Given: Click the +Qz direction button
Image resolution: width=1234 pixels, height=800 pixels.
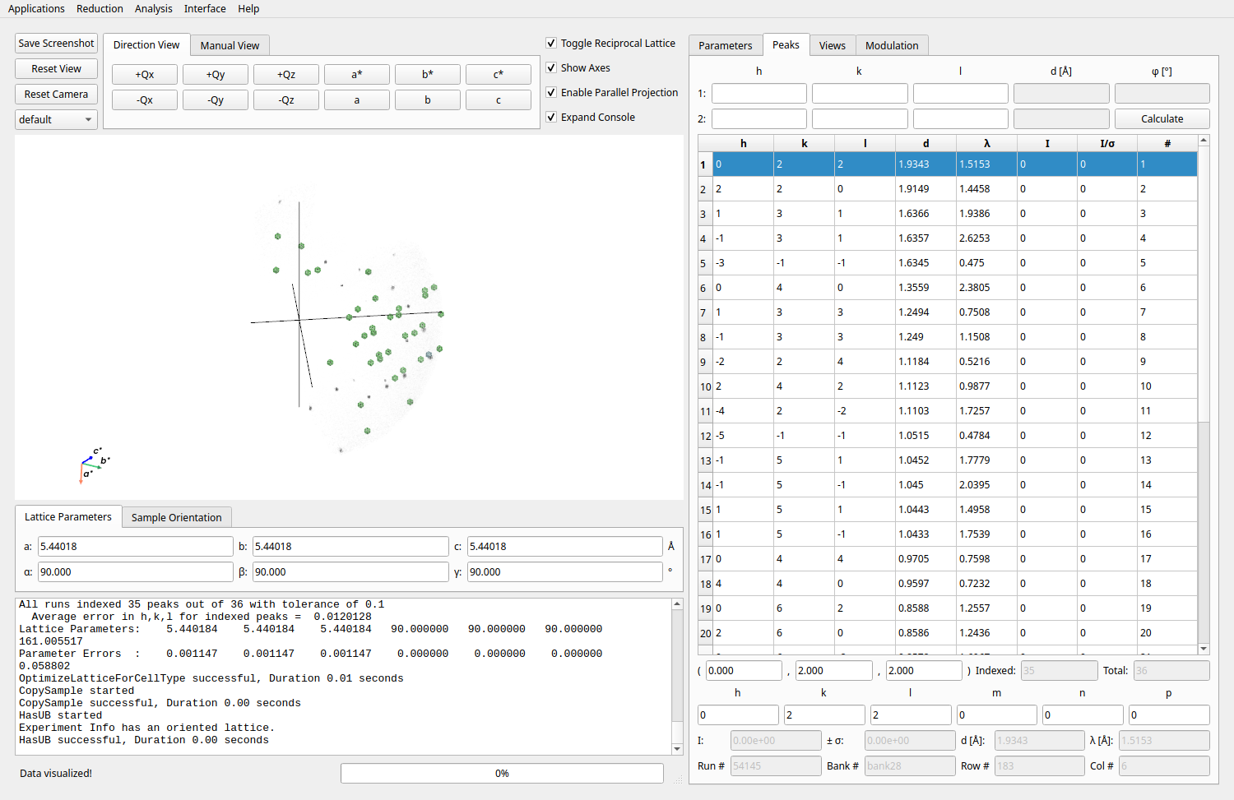Looking at the screenshot, I should point(286,75).
